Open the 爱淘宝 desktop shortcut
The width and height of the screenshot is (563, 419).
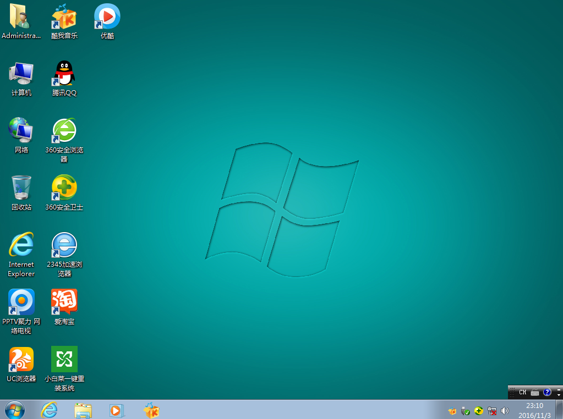(64, 307)
